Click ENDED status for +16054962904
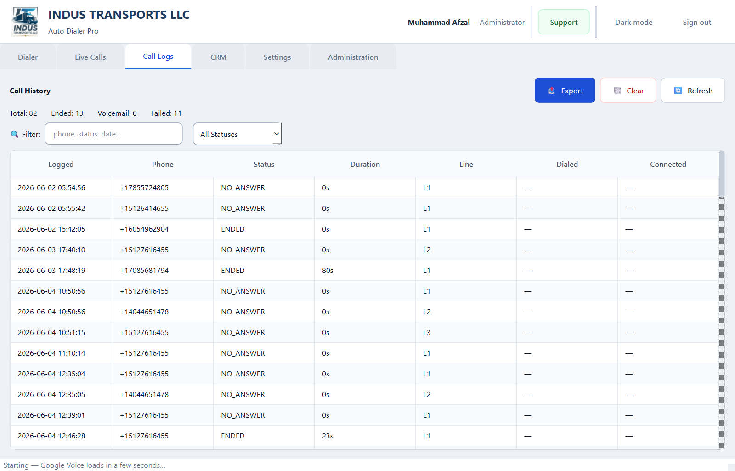735x471 pixels. [232, 229]
